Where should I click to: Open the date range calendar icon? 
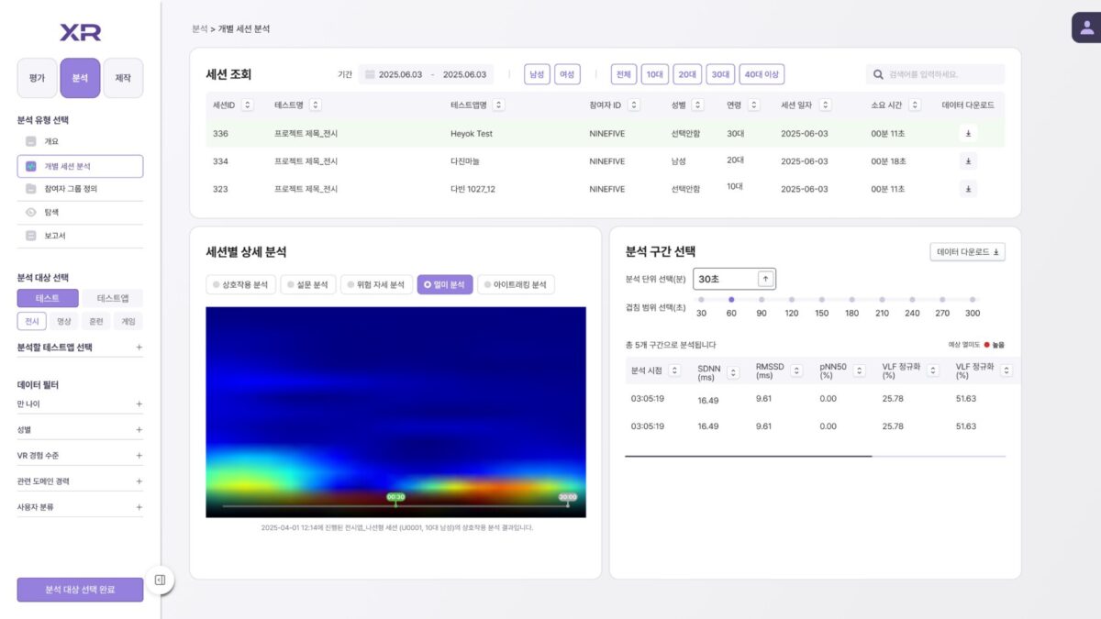(369, 74)
